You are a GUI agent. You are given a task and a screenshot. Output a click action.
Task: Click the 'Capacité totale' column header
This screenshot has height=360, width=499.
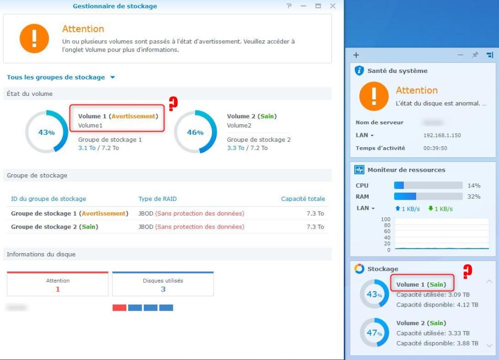click(x=302, y=199)
